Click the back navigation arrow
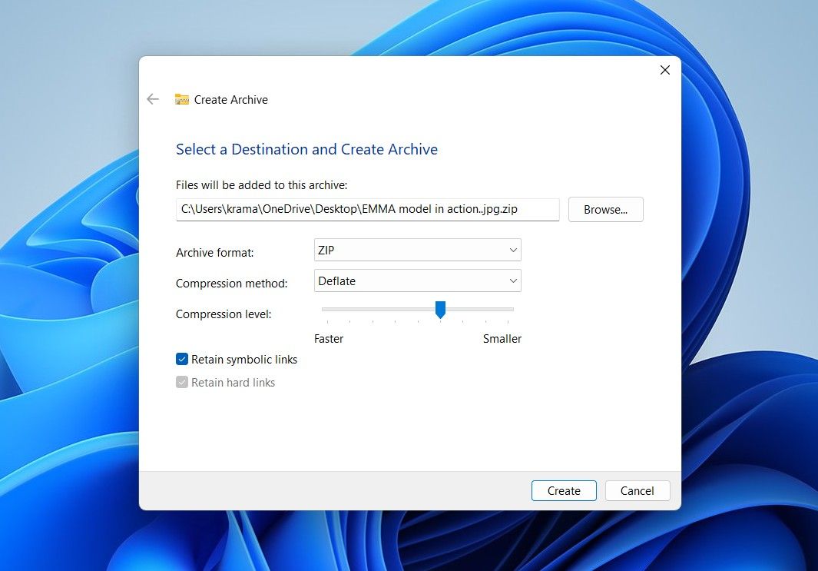This screenshot has height=571, width=818. 152,99
